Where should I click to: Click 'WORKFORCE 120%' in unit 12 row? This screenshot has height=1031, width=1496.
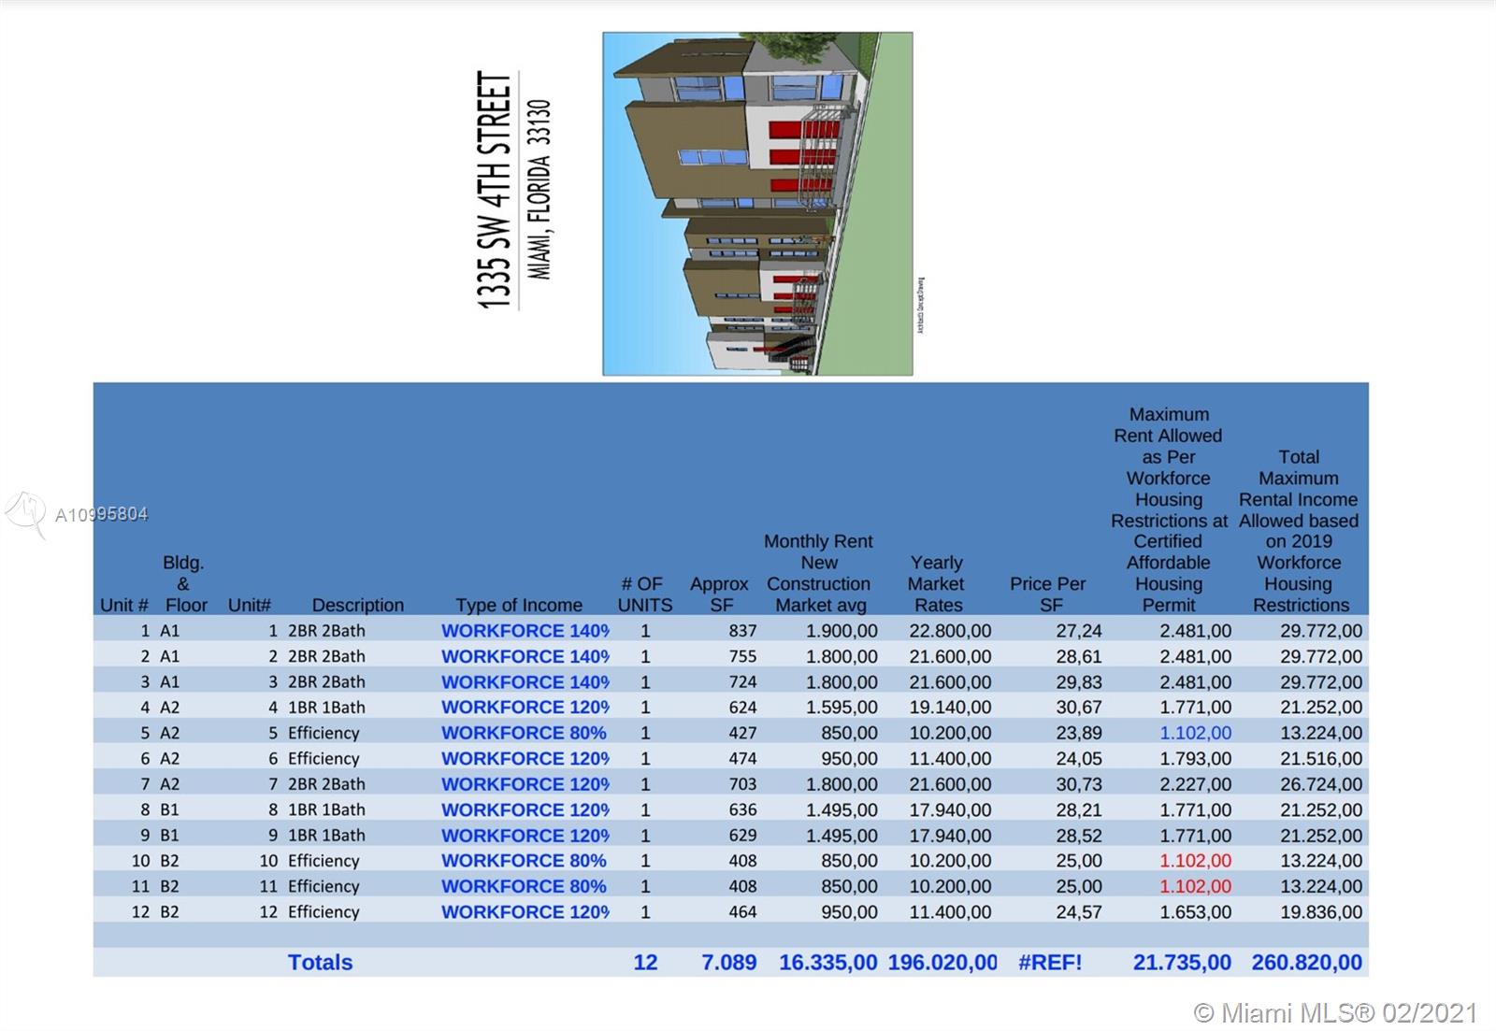click(525, 911)
